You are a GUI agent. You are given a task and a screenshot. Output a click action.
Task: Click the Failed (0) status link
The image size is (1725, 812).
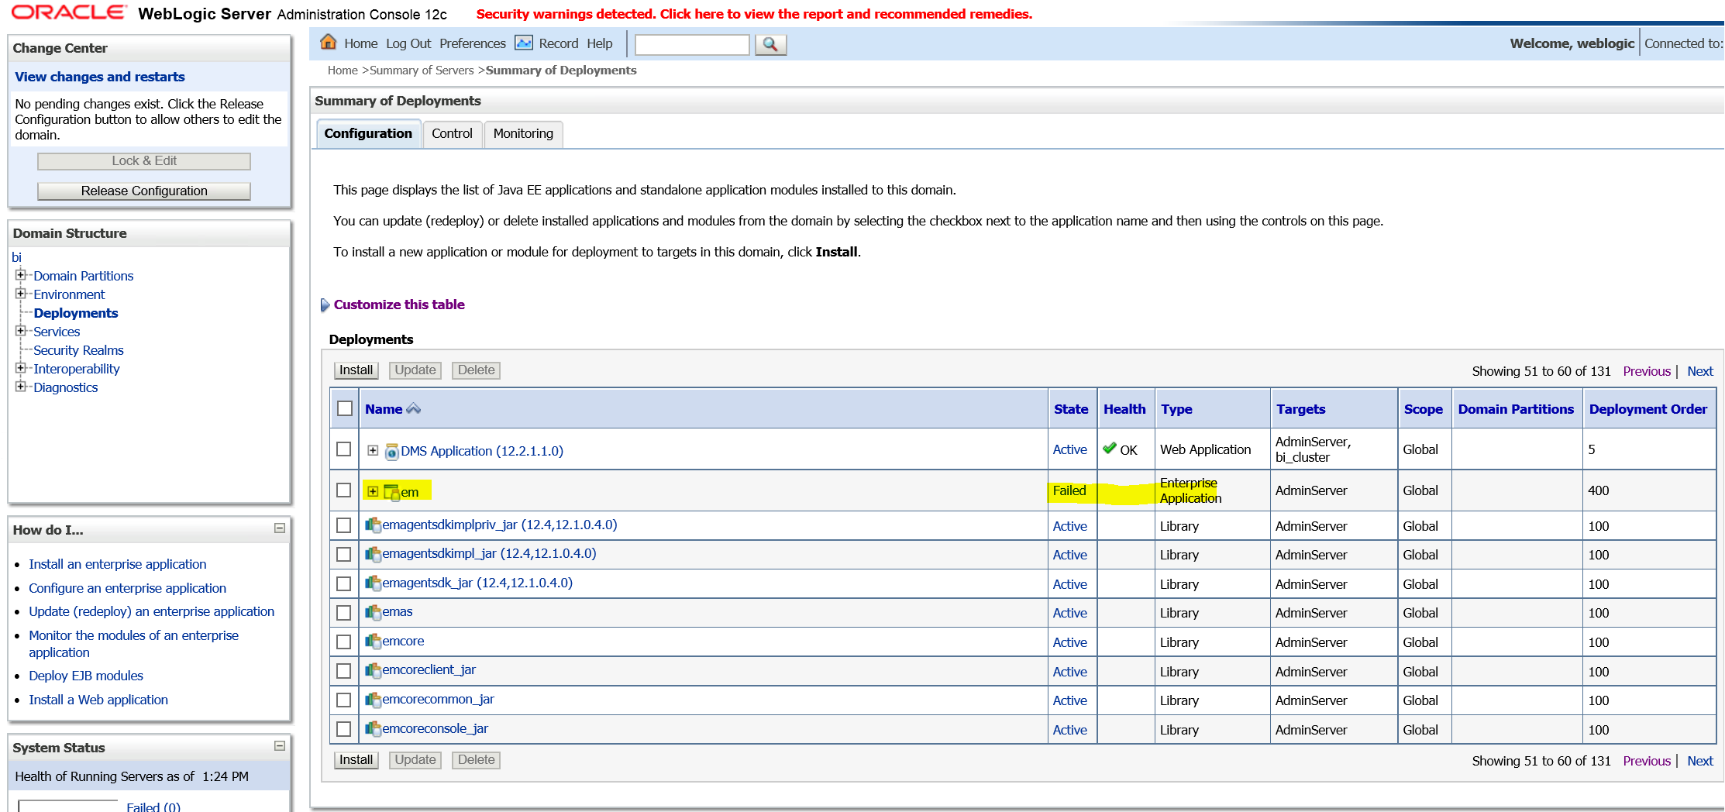tap(153, 807)
